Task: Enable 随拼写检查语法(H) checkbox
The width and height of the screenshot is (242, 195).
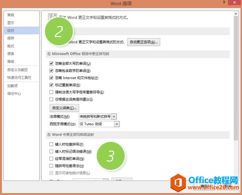Action: coord(51,166)
